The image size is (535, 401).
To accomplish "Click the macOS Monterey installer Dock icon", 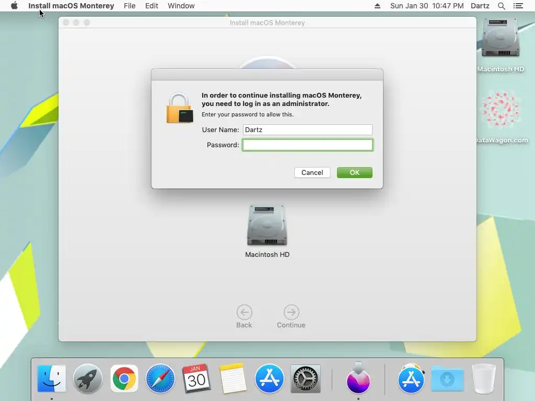I will pos(358,379).
